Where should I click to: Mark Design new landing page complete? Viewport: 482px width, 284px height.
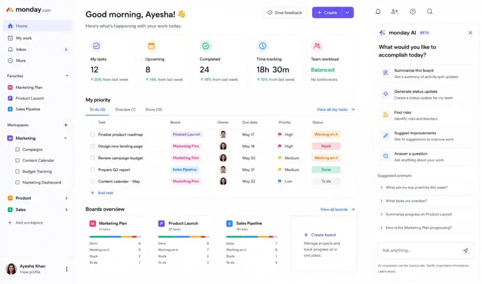pyautogui.click(x=93, y=146)
